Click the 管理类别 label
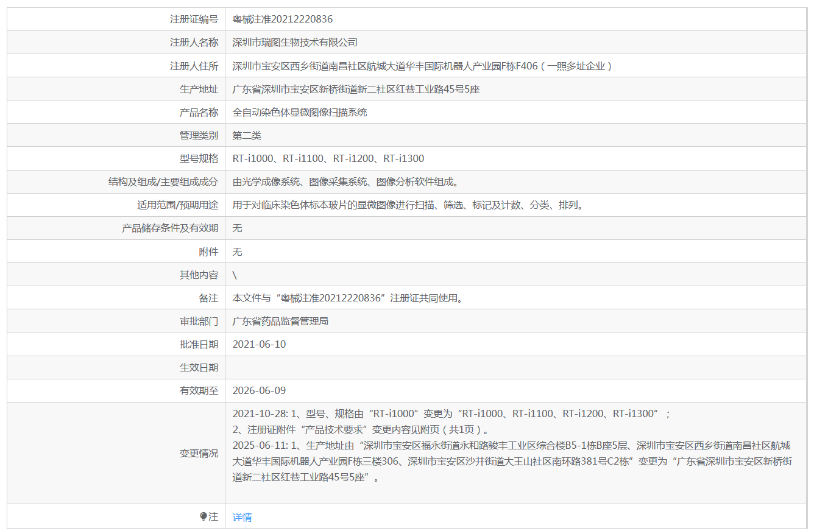Screen dimensions: 814x531 pyautogui.click(x=199, y=135)
